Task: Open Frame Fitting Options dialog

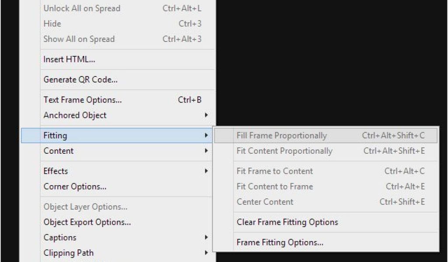Action: point(280,242)
